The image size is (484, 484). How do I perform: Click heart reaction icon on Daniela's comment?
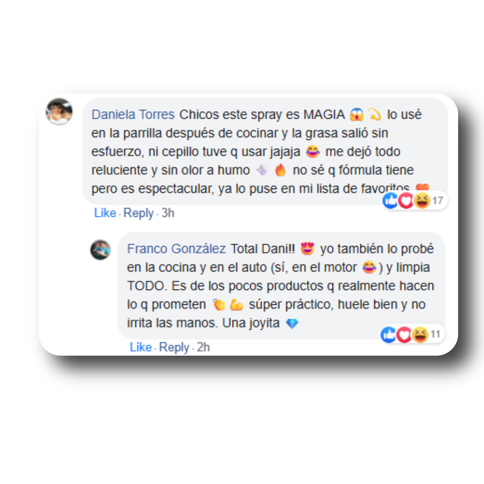point(406,201)
